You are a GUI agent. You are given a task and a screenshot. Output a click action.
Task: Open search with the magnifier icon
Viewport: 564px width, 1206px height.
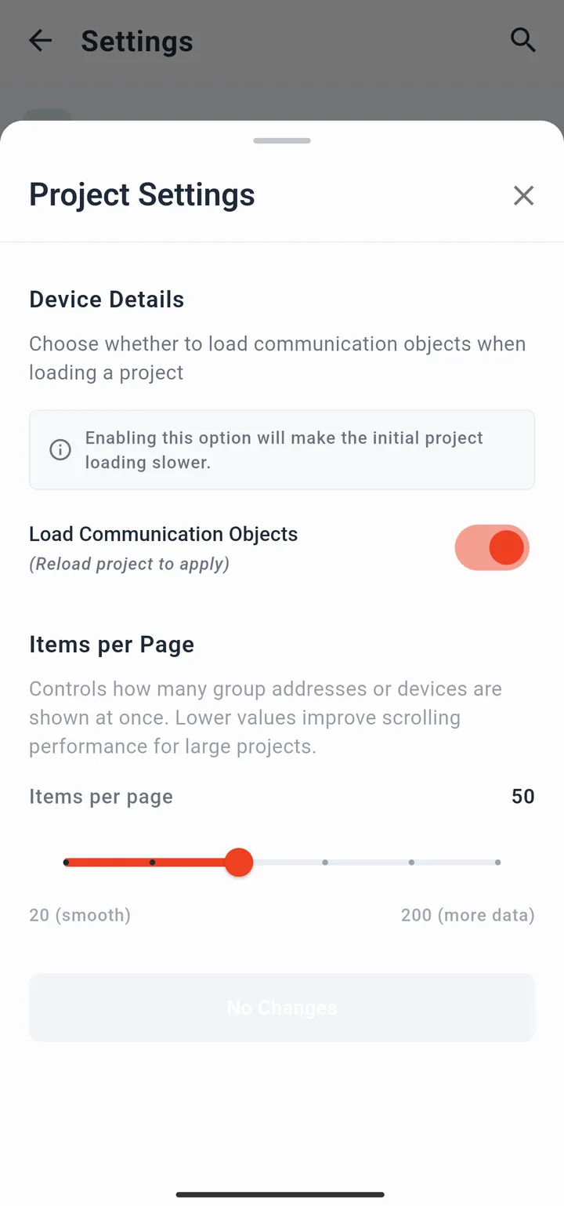point(523,40)
